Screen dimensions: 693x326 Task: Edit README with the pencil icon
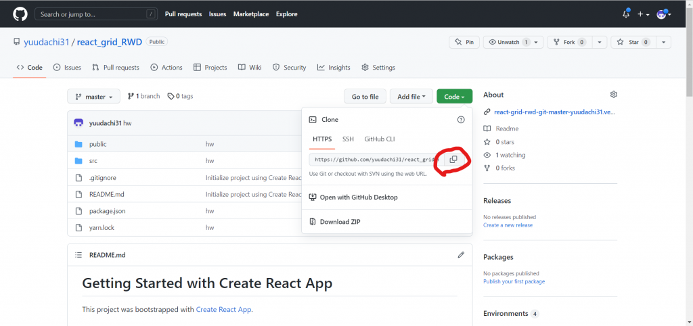[x=461, y=255]
